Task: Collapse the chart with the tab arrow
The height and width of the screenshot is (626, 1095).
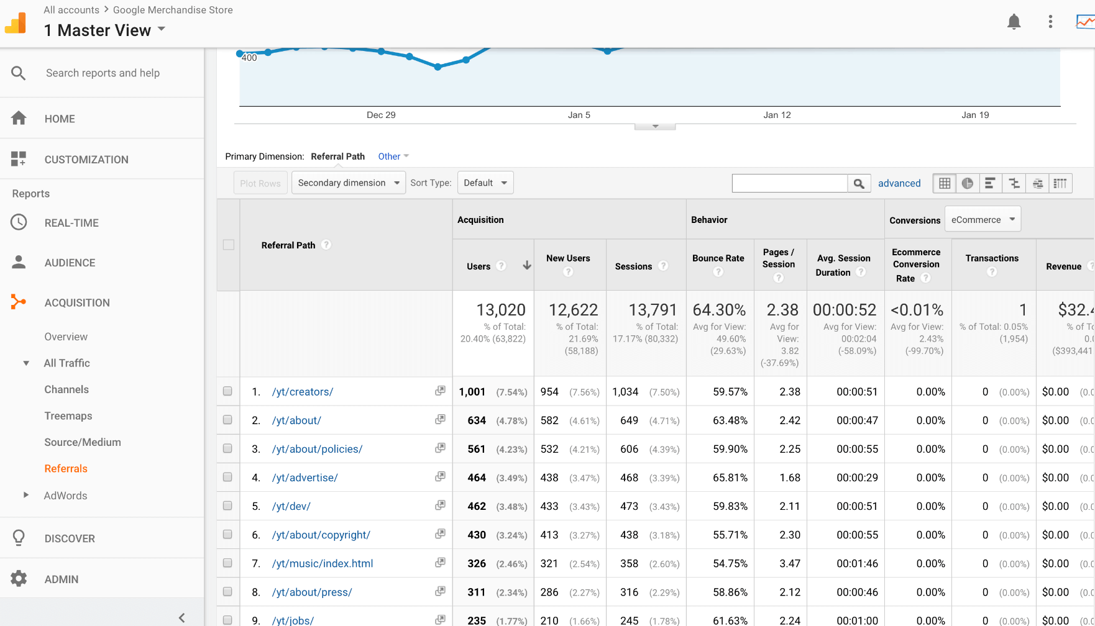Action: coord(655,126)
